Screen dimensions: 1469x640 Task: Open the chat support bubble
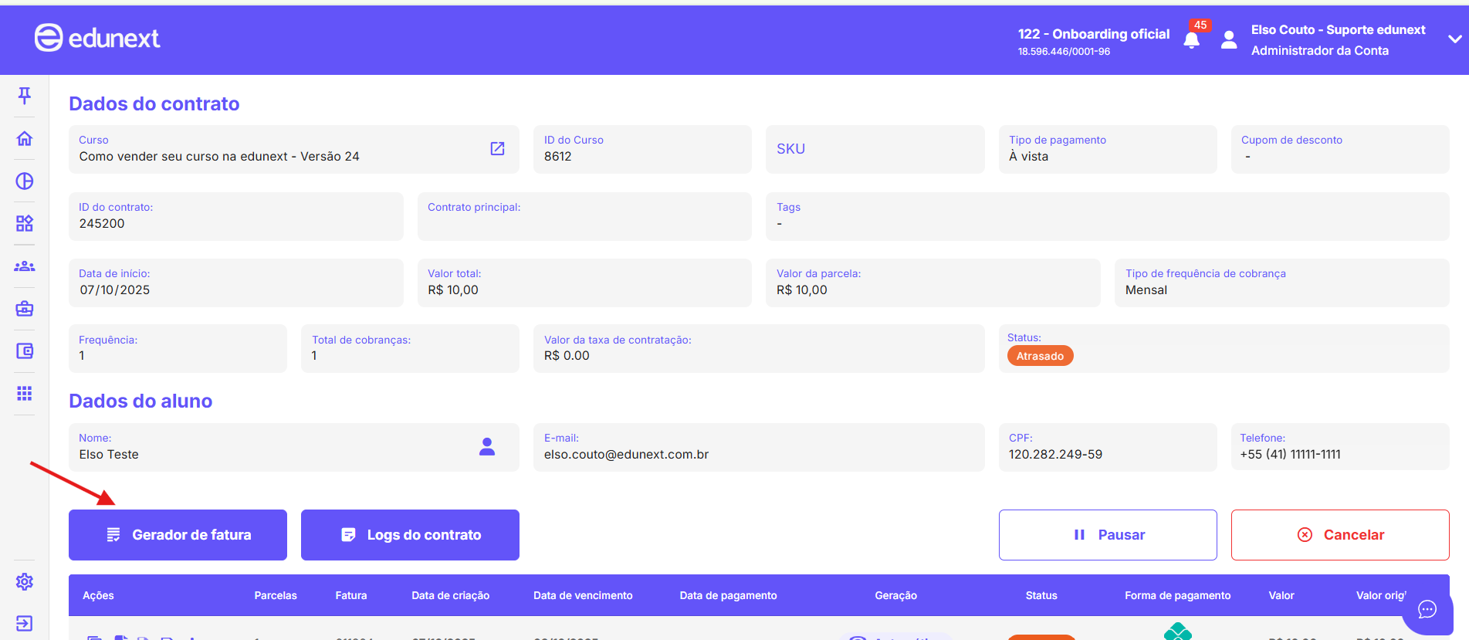click(x=1427, y=609)
